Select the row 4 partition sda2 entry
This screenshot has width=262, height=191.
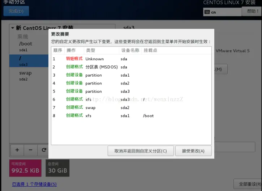[x=131, y=83]
